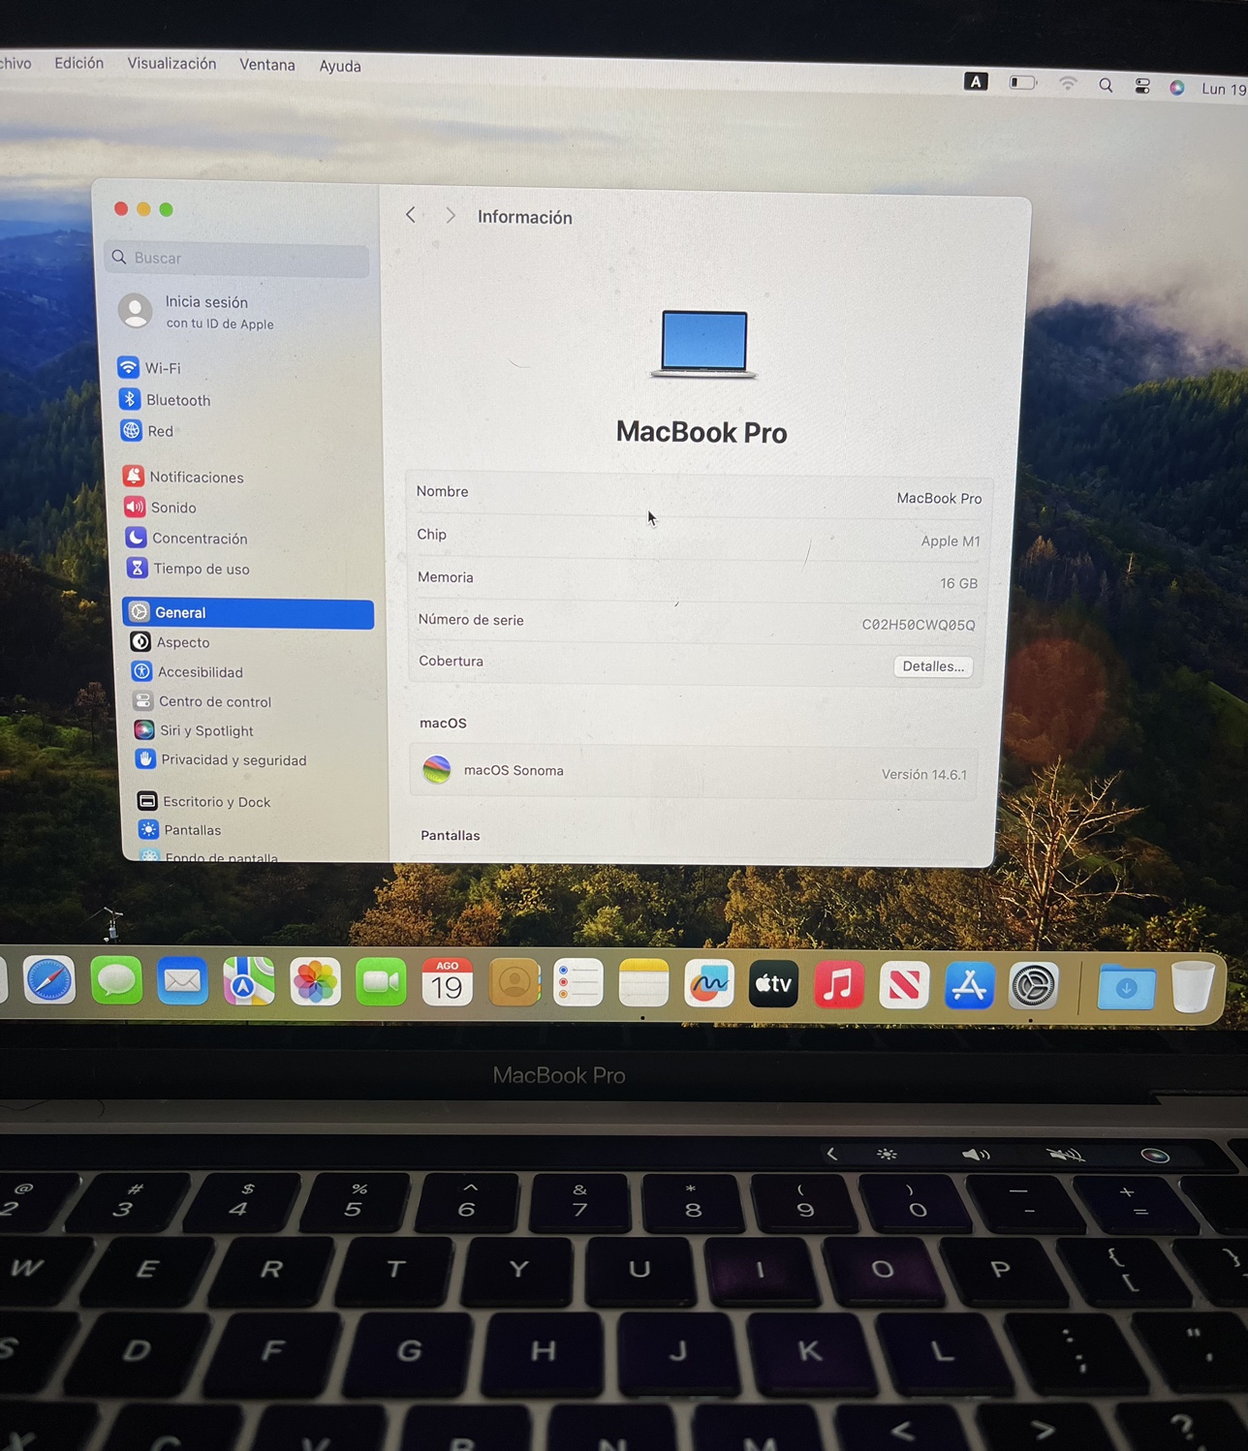Open Calendar from the Dock
Screen dimensions: 1248x1451
click(447, 984)
